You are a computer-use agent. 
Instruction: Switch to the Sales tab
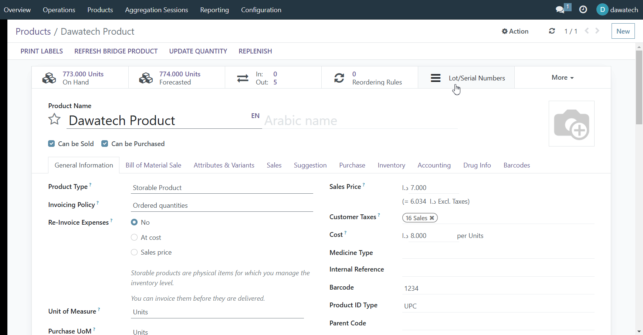pyautogui.click(x=274, y=165)
